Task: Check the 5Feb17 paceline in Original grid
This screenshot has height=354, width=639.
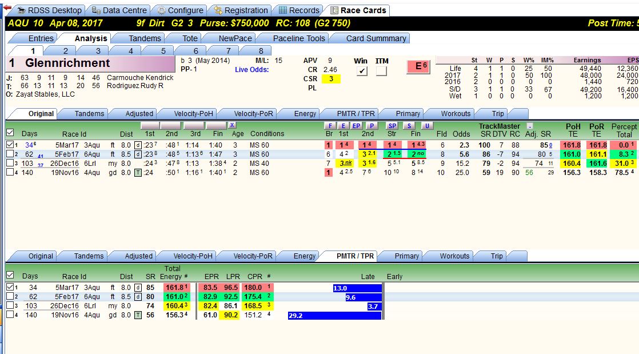Action: (10, 154)
